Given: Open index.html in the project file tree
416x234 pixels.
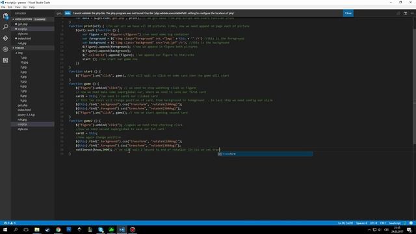Looking at the screenshot, I should point(24,110).
